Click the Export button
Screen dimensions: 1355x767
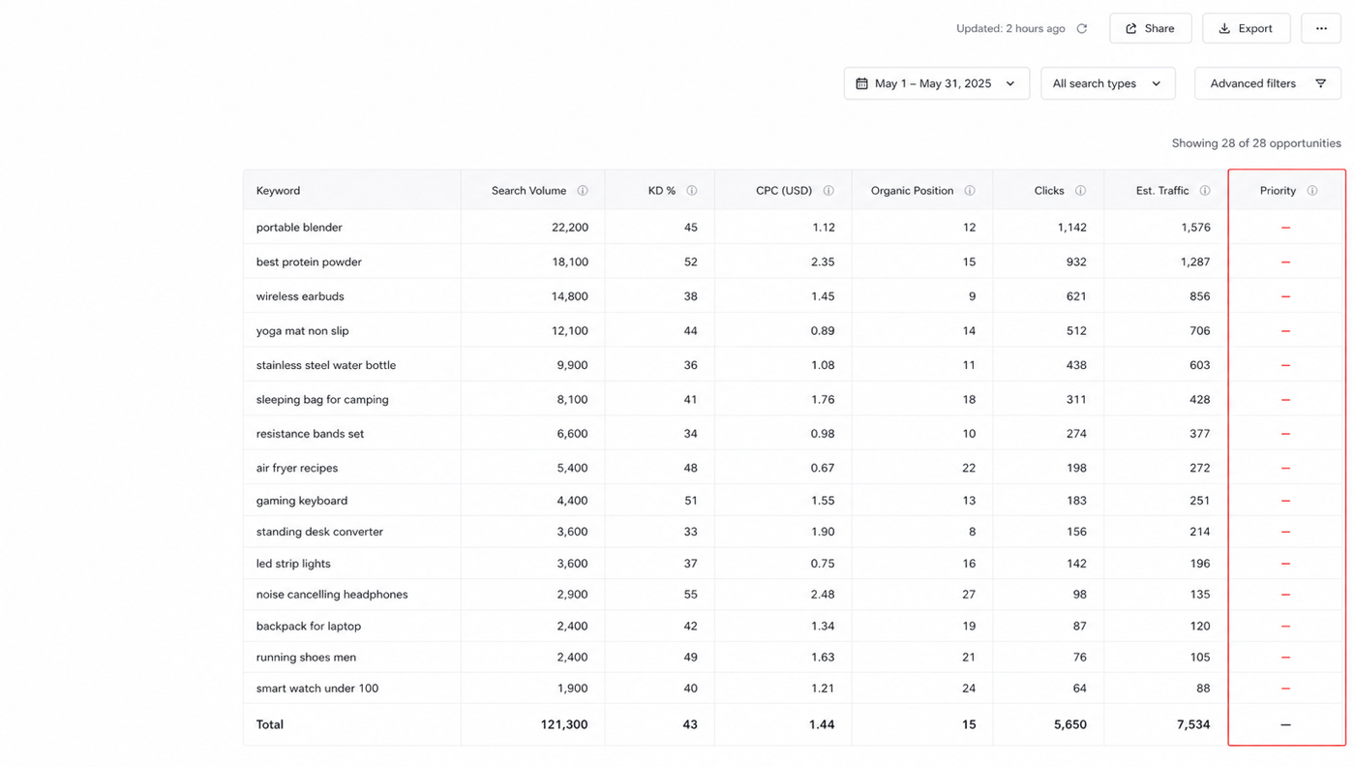click(1246, 29)
